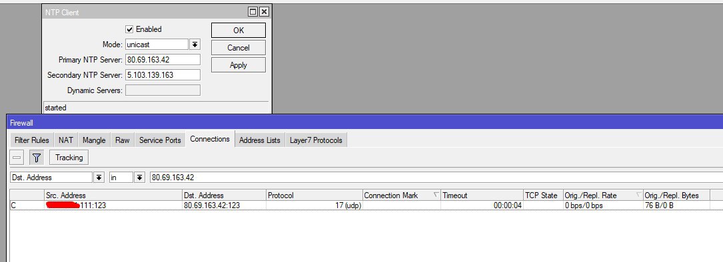
Task: Expand the Mode dropdown arrow
Action: (195, 45)
